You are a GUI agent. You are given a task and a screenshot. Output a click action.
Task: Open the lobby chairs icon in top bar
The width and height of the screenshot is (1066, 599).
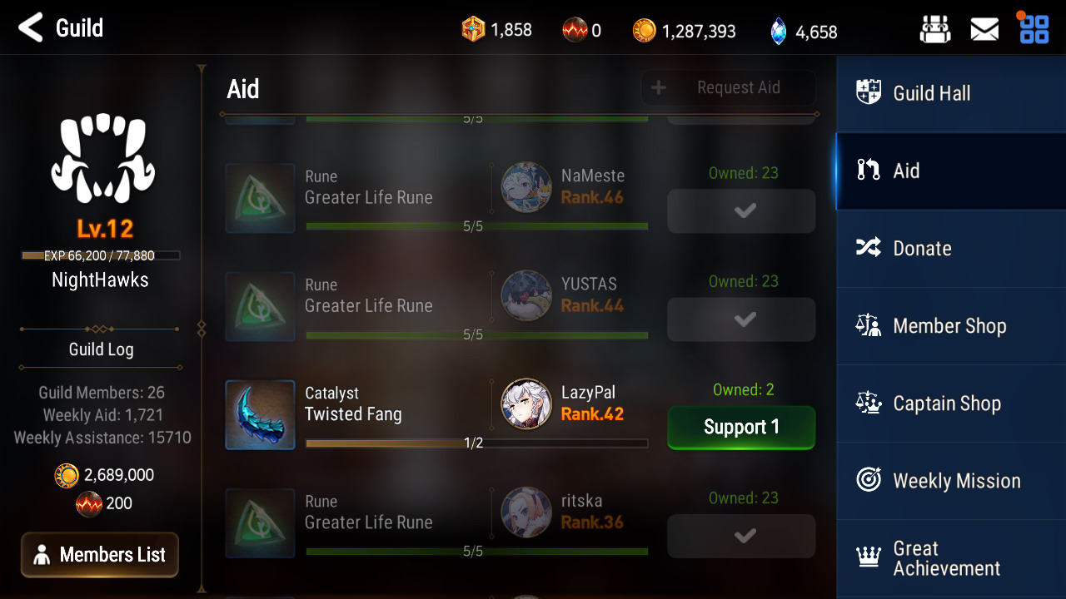click(x=934, y=30)
